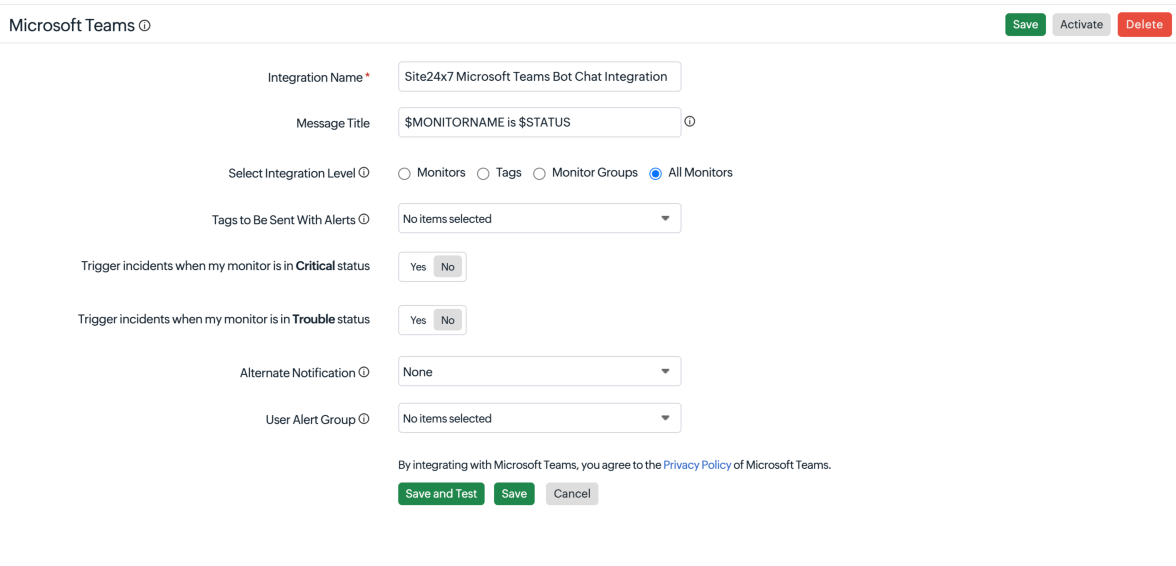This screenshot has width=1176, height=566.
Task: Select the Monitor Groups radio button
Action: click(539, 174)
